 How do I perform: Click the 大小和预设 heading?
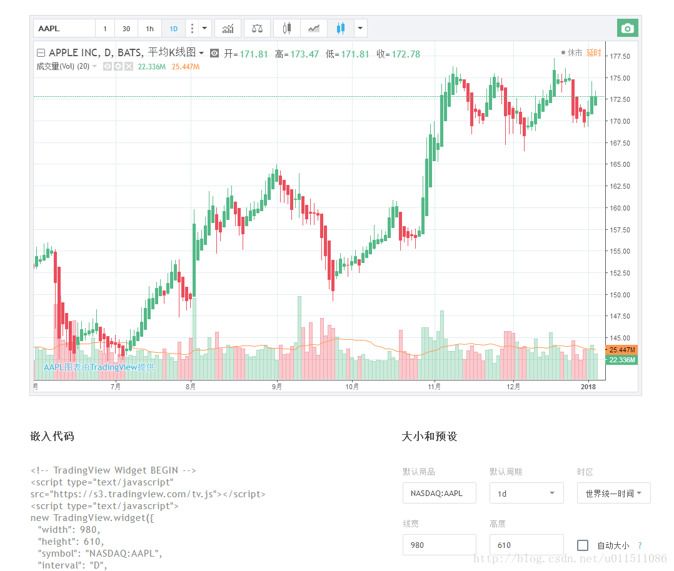429,437
